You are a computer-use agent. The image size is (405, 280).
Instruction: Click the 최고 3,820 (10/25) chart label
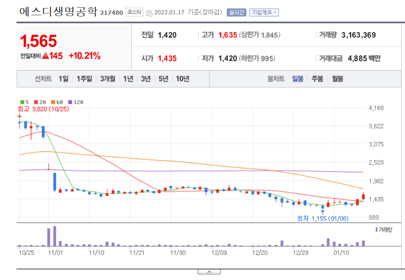click(44, 109)
